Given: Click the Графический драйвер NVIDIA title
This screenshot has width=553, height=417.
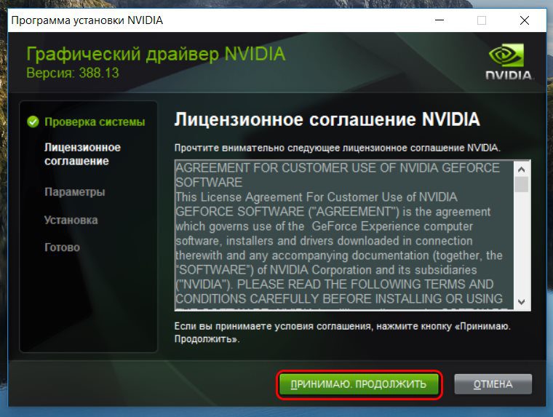Looking at the screenshot, I should click(156, 55).
